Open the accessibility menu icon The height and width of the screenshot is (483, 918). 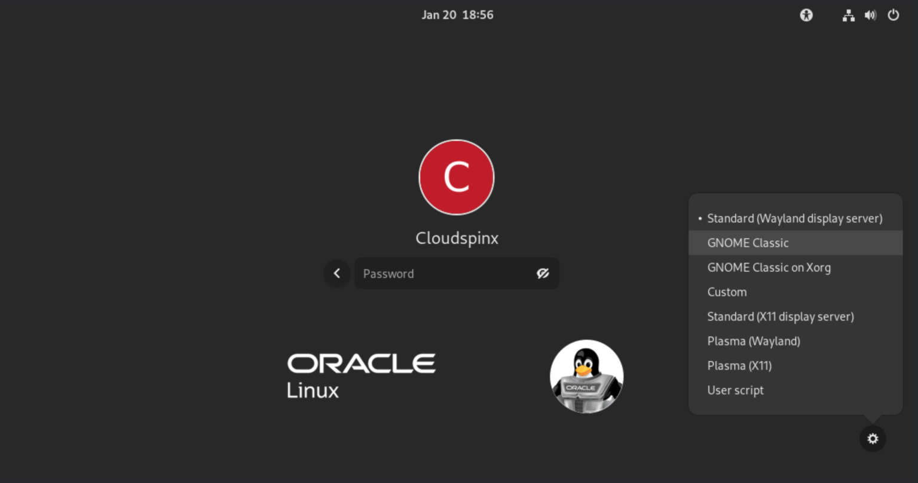[x=806, y=15]
